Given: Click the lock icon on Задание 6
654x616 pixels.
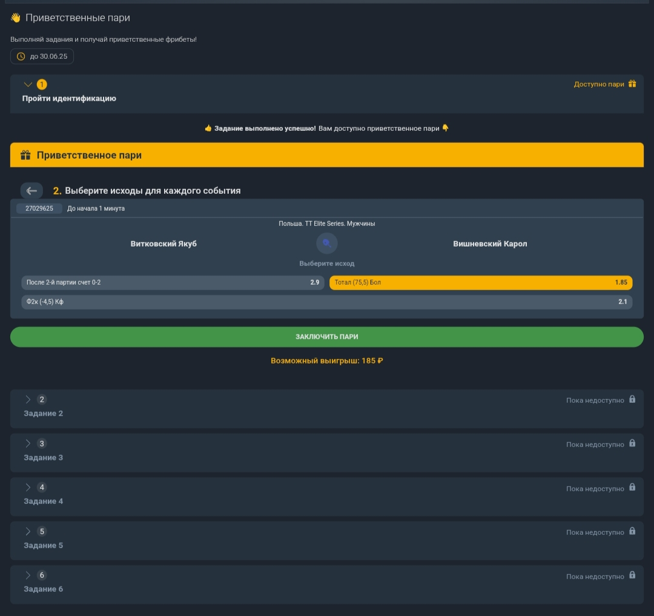Looking at the screenshot, I should click(x=632, y=575).
